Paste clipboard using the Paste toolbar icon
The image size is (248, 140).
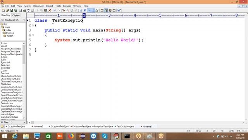(46, 10)
